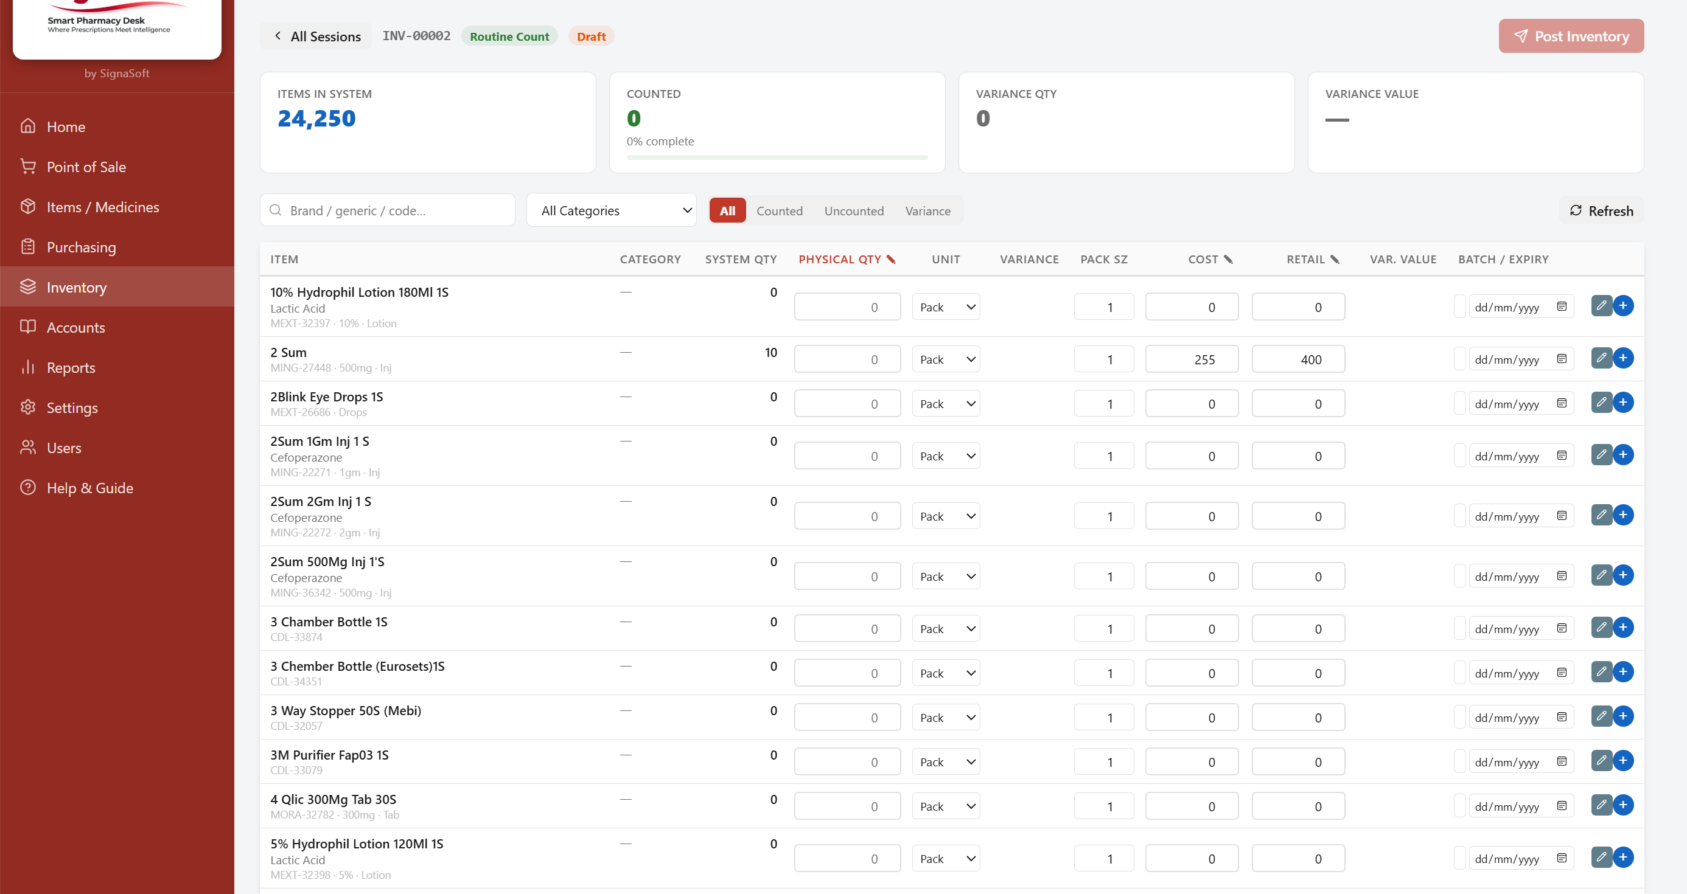Click the Help & Guide question icon
The width and height of the screenshot is (1687, 894).
click(27, 488)
